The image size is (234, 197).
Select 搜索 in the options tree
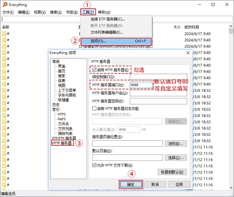[61, 76]
